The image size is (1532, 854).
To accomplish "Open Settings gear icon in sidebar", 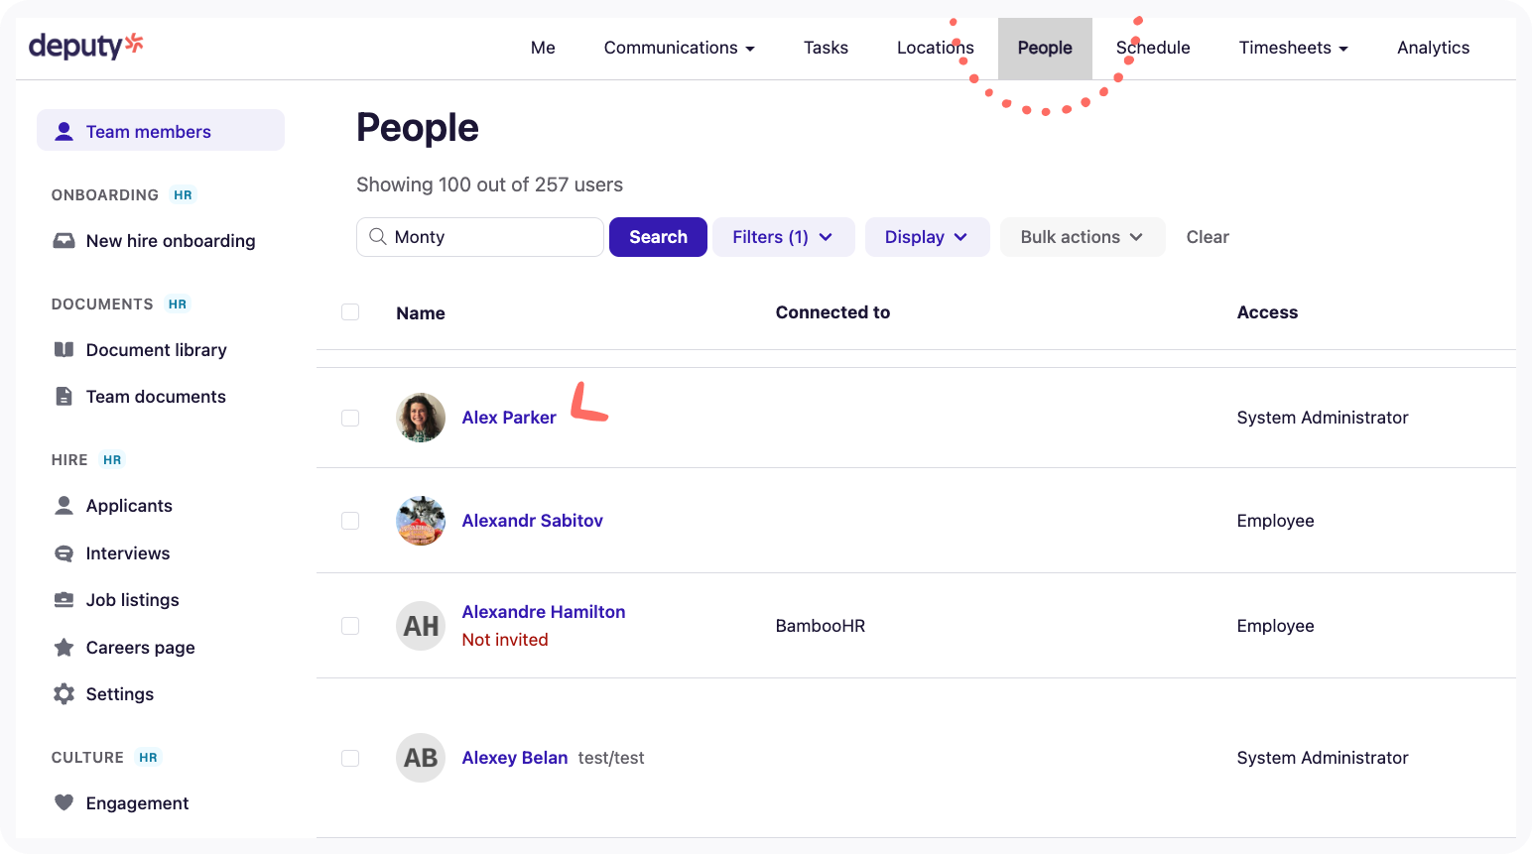I will 64,694.
